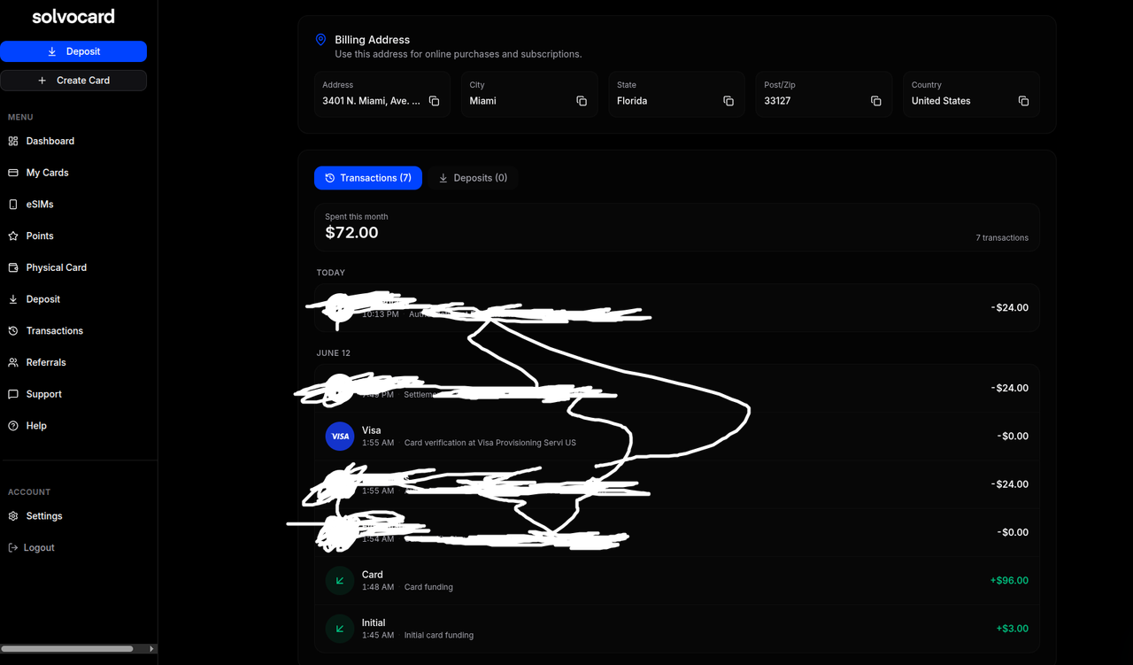Copy the State value Florida

[728, 101]
